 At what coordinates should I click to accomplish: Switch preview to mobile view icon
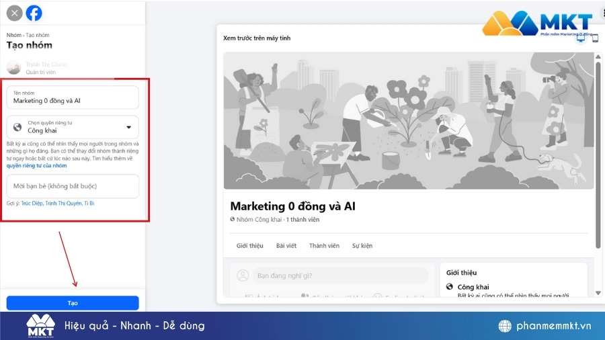click(x=596, y=38)
